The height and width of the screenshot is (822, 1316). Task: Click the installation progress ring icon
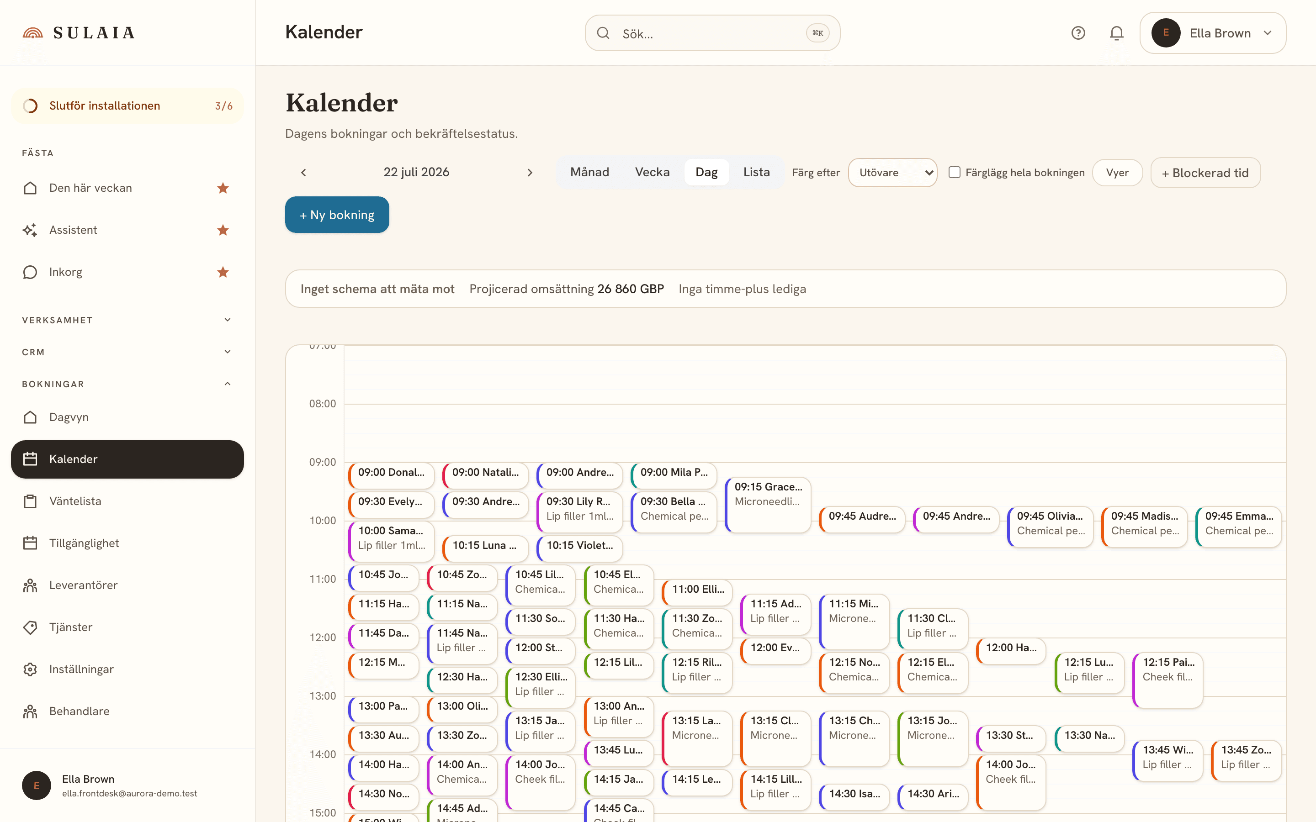[31, 106]
